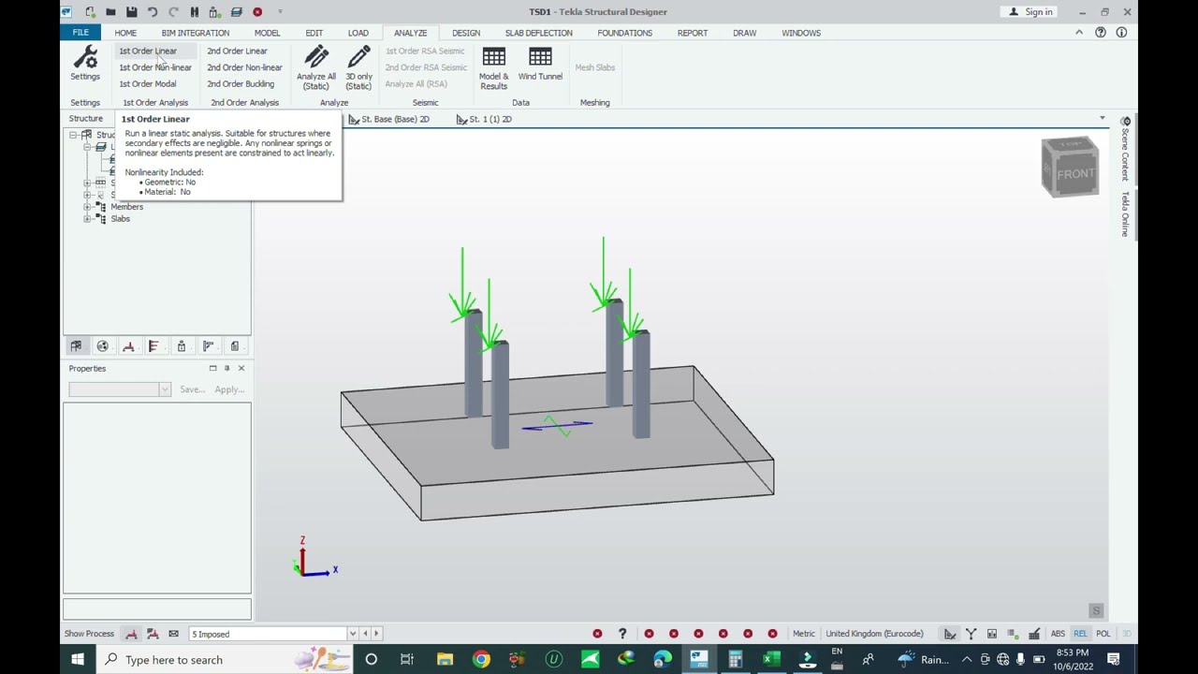Open the Groups view tab icon below tree
This screenshot has height=674, width=1198.
[102, 346]
